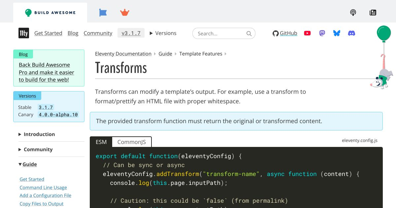Go home via the 11ty logo

coord(24,33)
